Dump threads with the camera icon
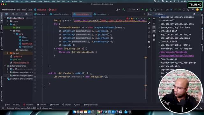The width and height of the screenshot is (204, 115). coord(149,32)
